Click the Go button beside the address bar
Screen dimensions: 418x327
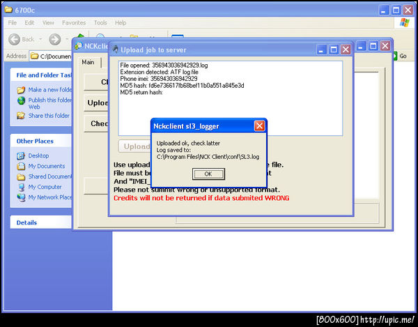click(399, 56)
